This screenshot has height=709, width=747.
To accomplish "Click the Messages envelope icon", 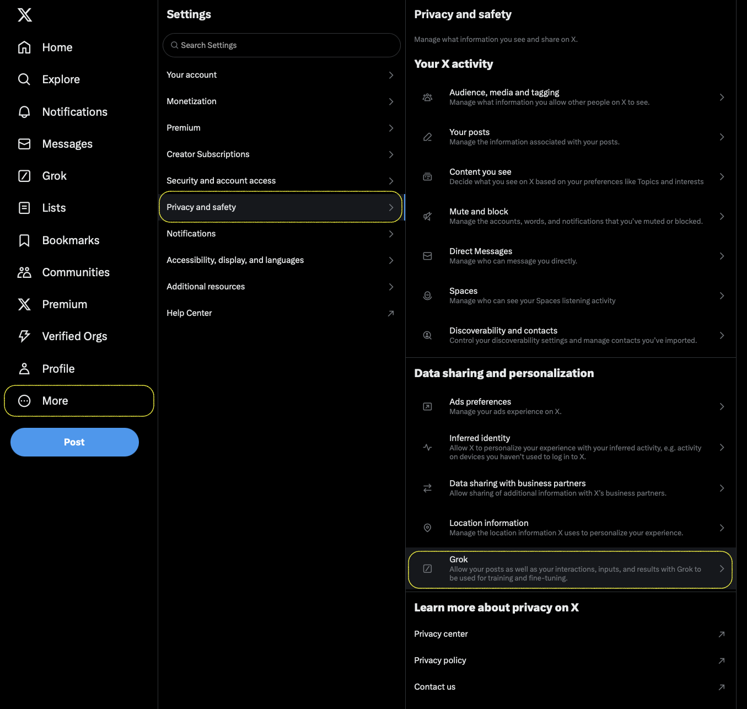I will pos(24,144).
